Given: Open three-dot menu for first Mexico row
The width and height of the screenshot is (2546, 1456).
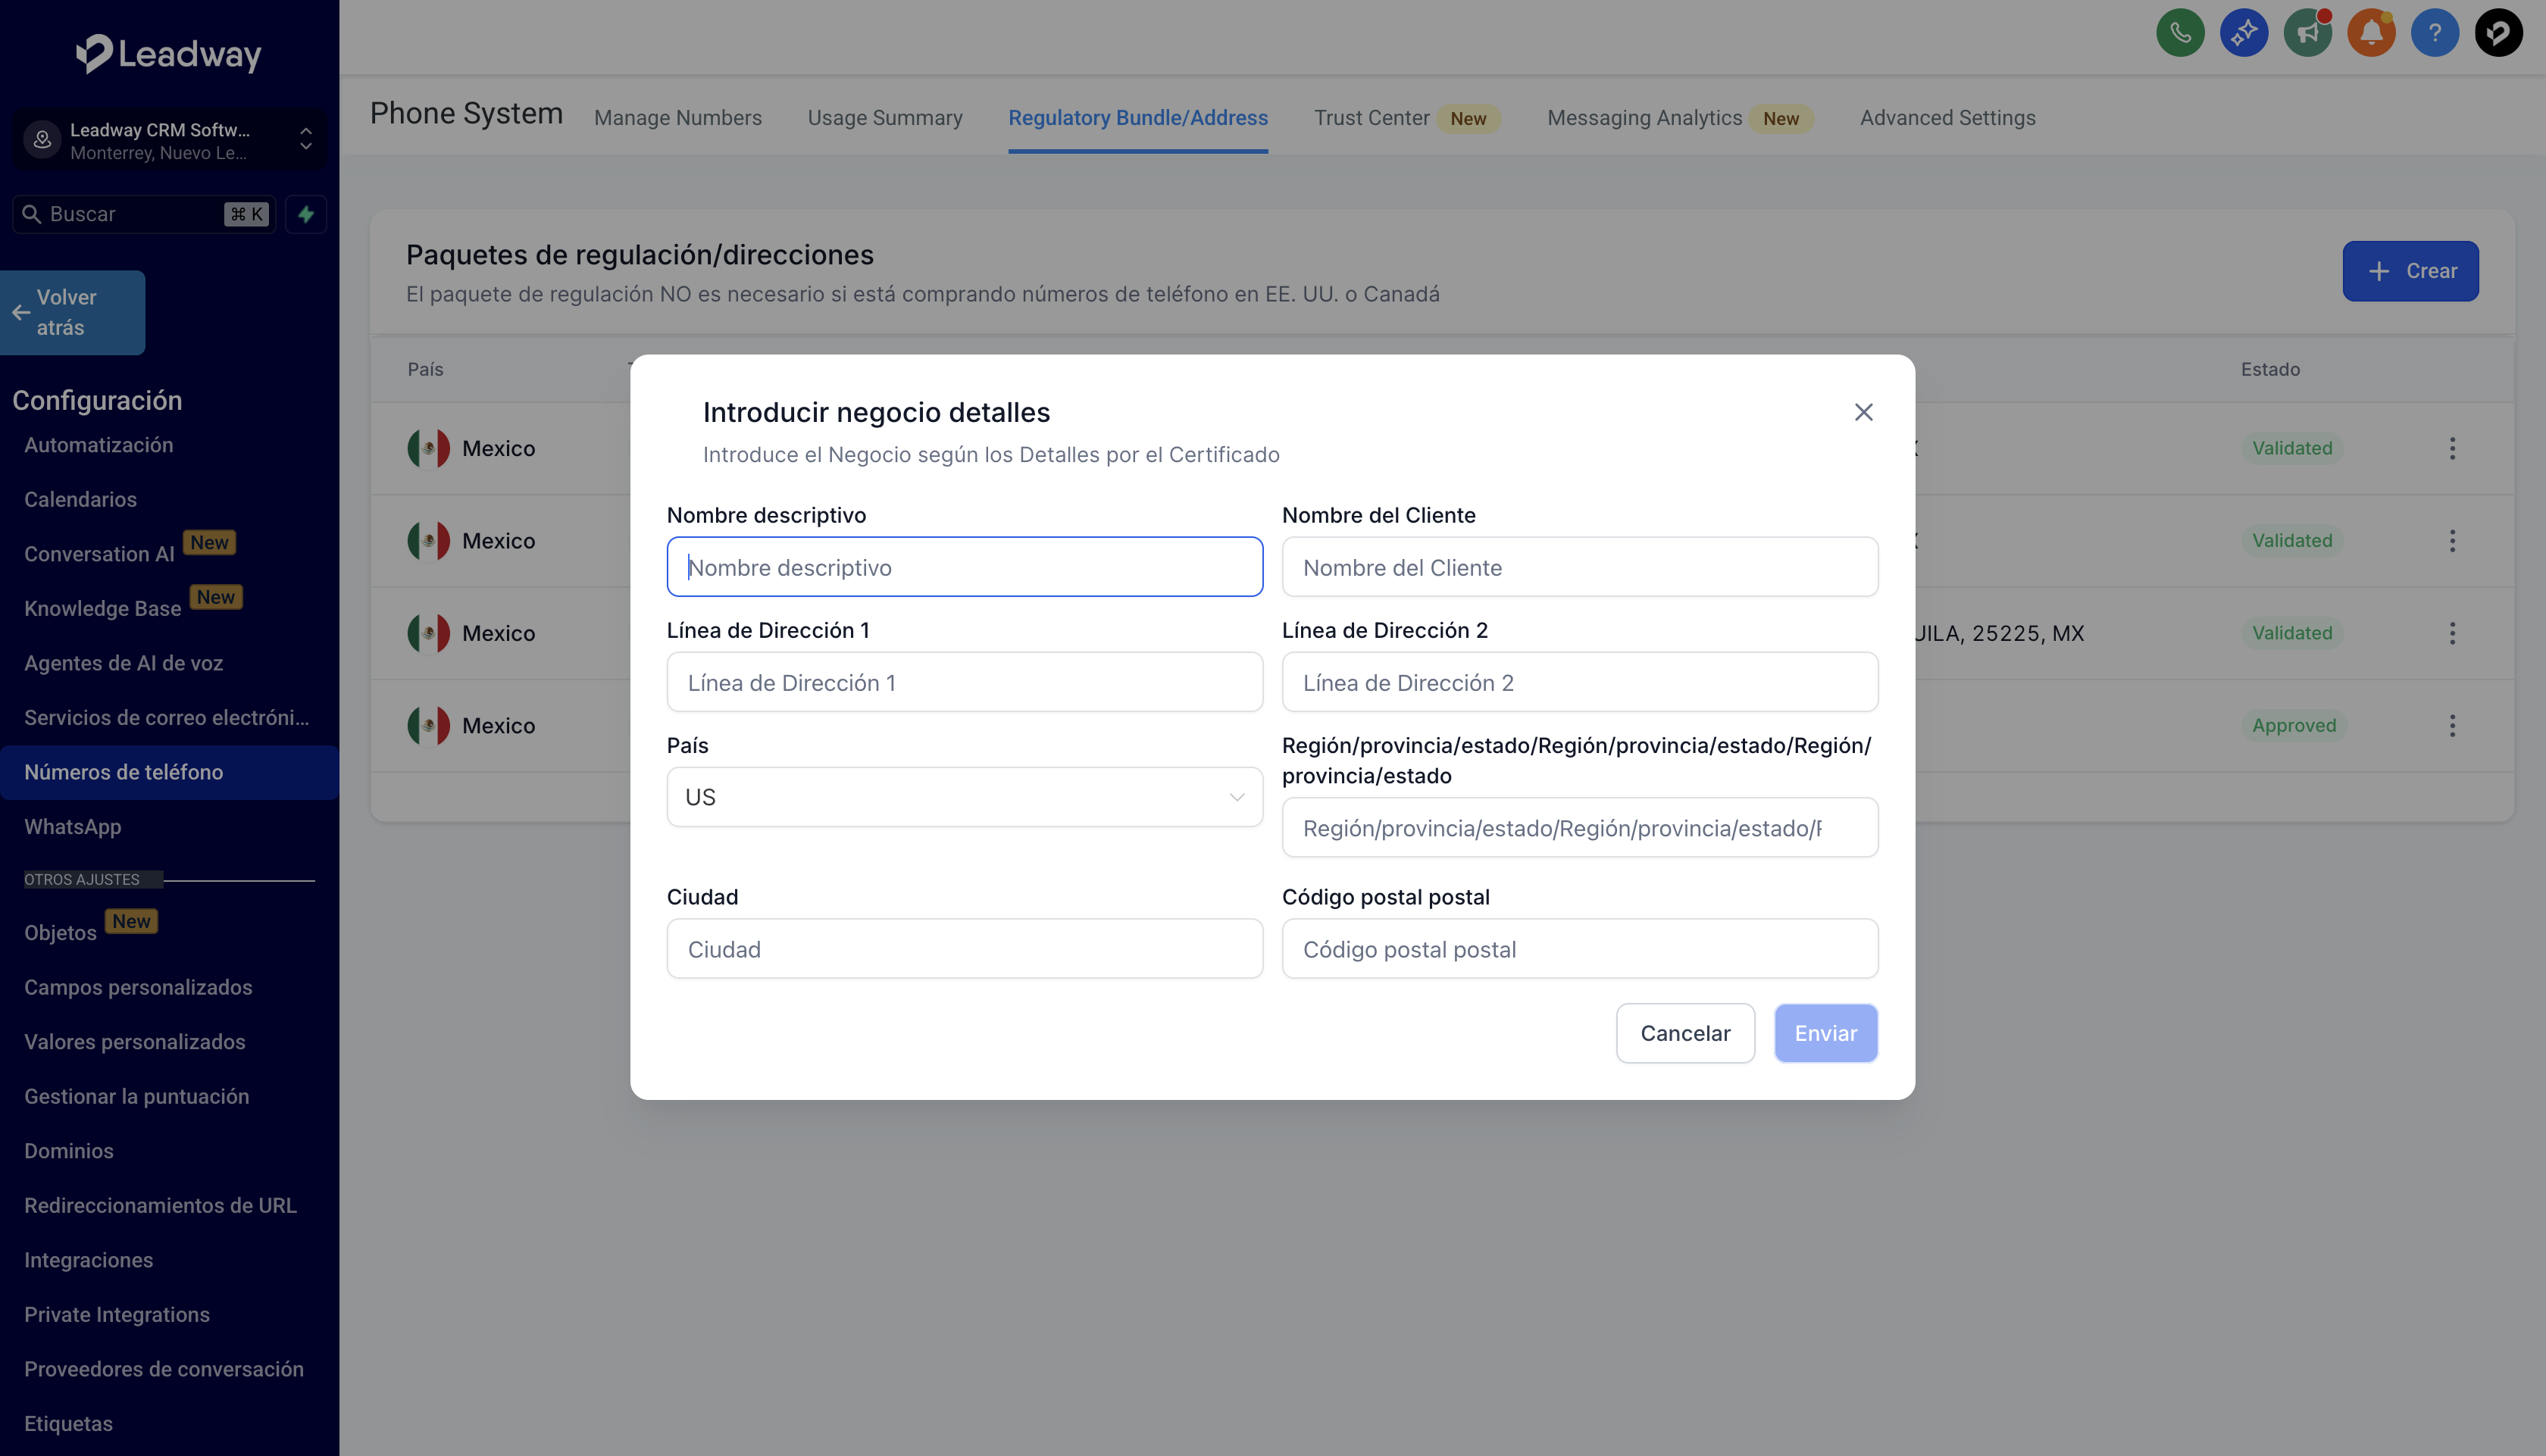Looking at the screenshot, I should [2452, 448].
